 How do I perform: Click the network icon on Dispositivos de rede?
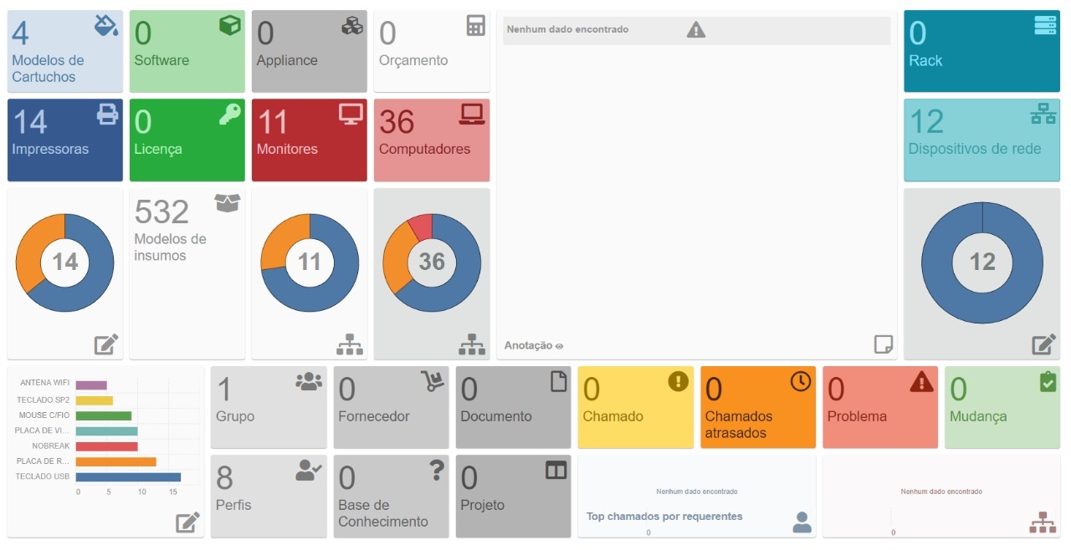pos(1043,115)
